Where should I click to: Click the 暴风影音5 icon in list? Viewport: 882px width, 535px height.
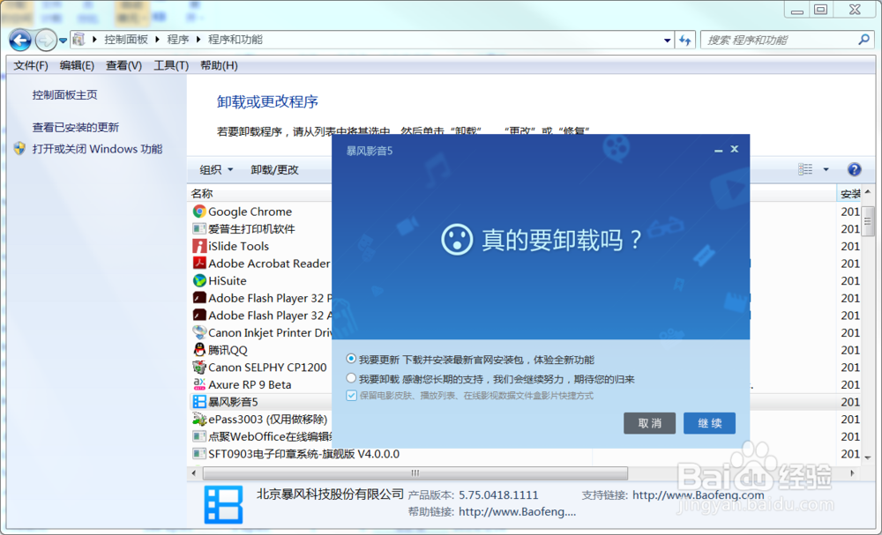(199, 402)
